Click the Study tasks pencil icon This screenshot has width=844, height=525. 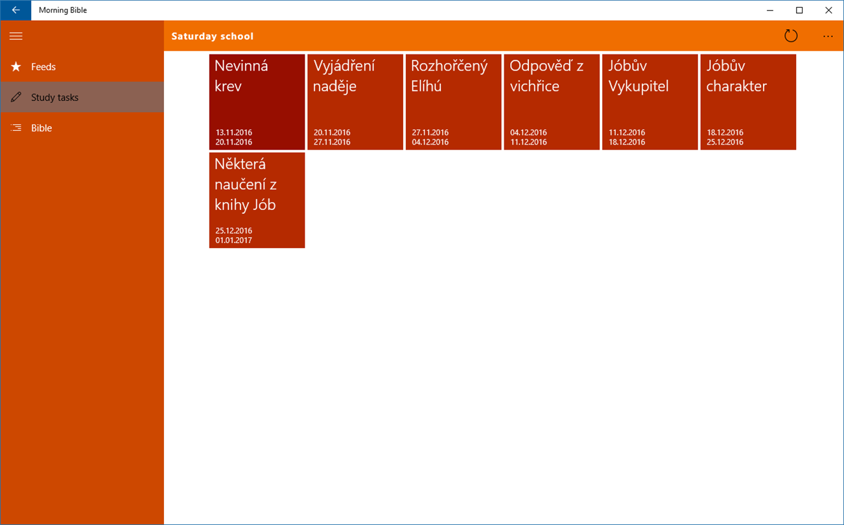16,97
